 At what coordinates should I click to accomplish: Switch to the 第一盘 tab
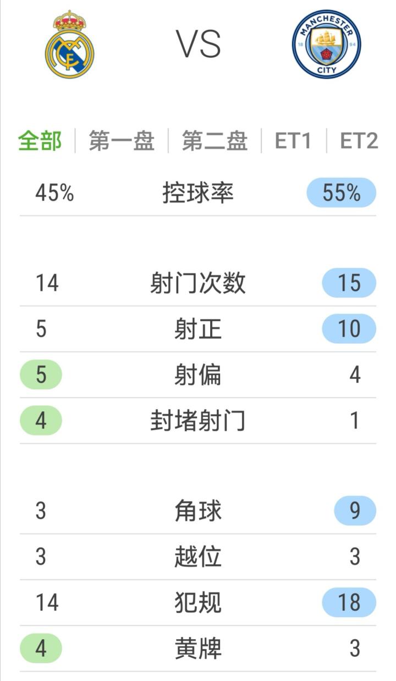pyautogui.click(x=121, y=141)
